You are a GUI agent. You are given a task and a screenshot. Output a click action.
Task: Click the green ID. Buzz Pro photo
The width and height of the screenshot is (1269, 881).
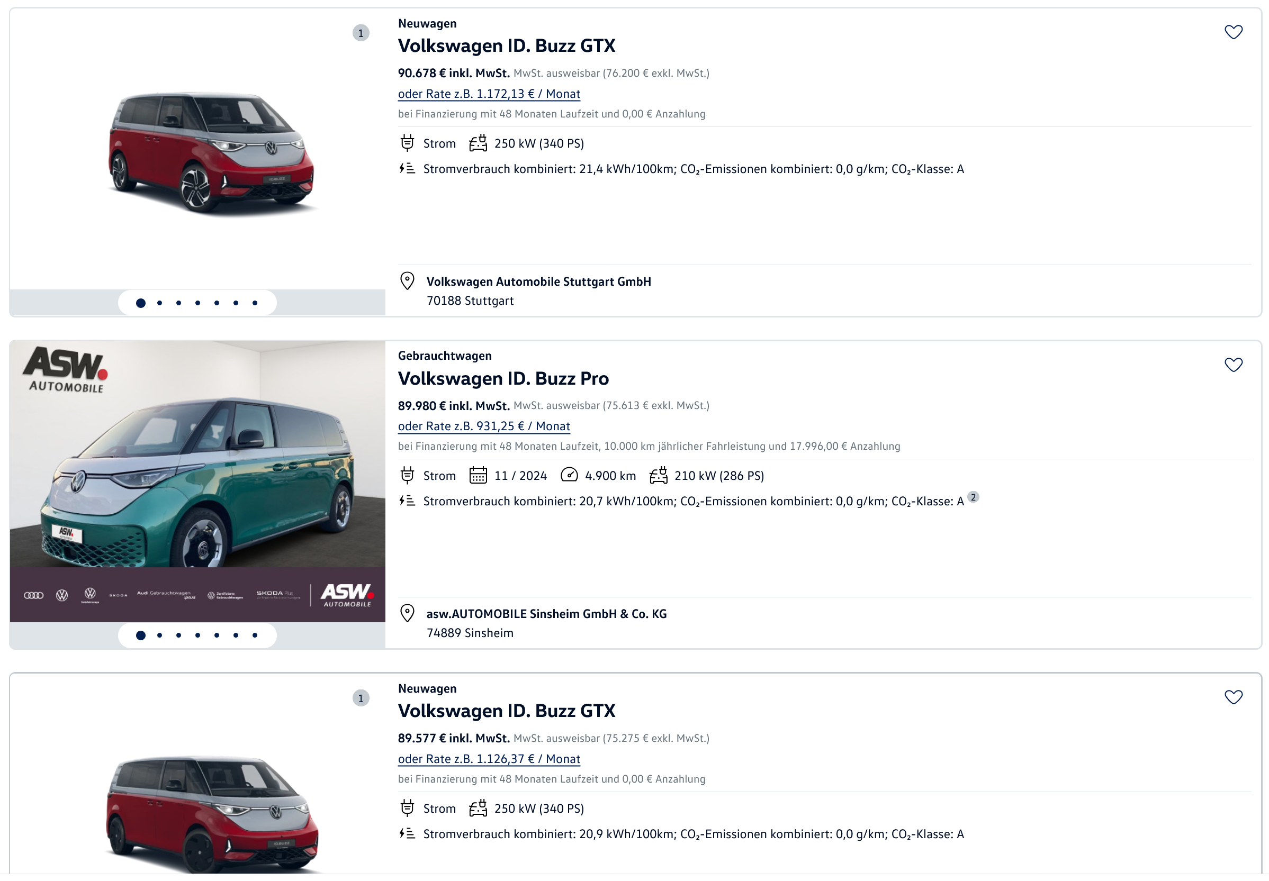pyautogui.click(x=197, y=475)
